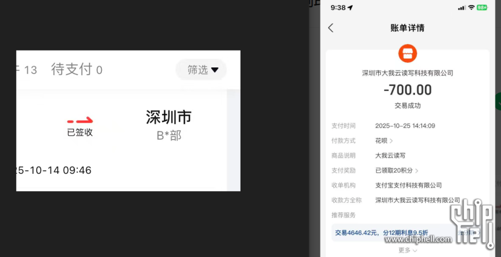The height and width of the screenshot is (257, 501).
Task: Switch to the 待支付 tab
Action: (x=76, y=70)
